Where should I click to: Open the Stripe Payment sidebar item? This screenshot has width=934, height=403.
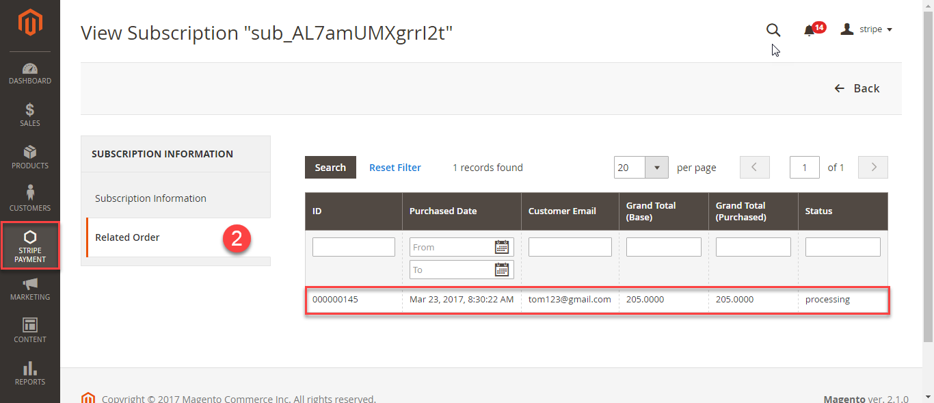point(30,246)
